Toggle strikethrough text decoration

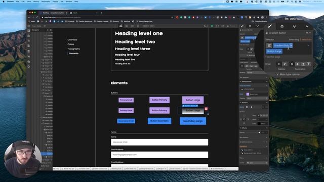tap(298, 64)
